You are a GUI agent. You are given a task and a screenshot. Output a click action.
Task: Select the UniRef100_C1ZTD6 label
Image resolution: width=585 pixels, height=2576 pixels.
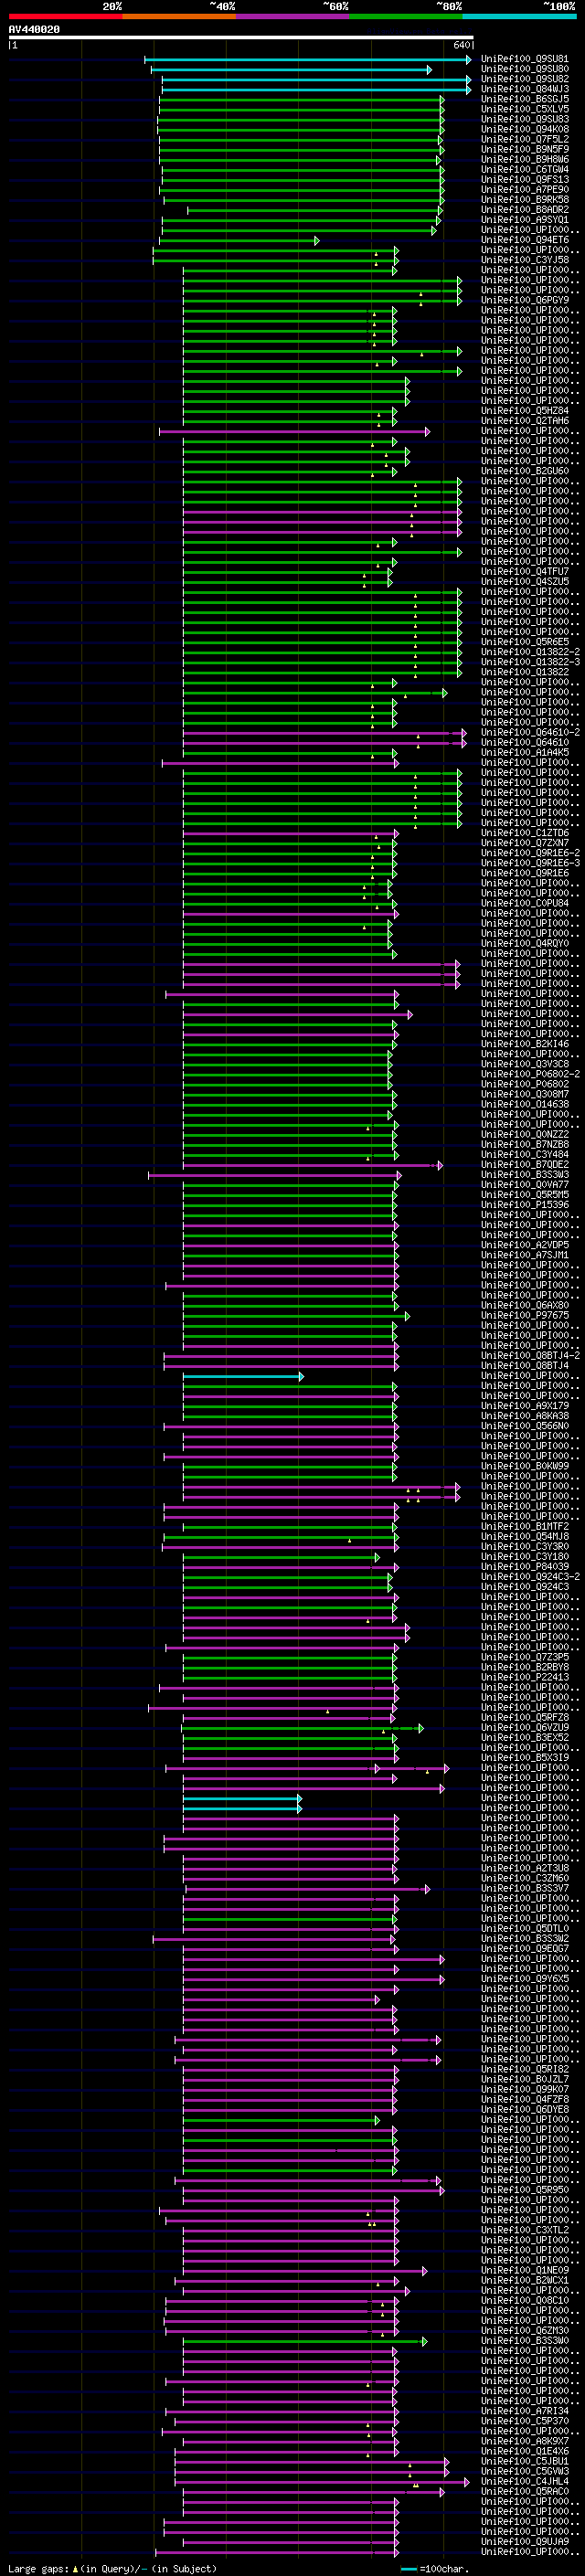pos(525,833)
